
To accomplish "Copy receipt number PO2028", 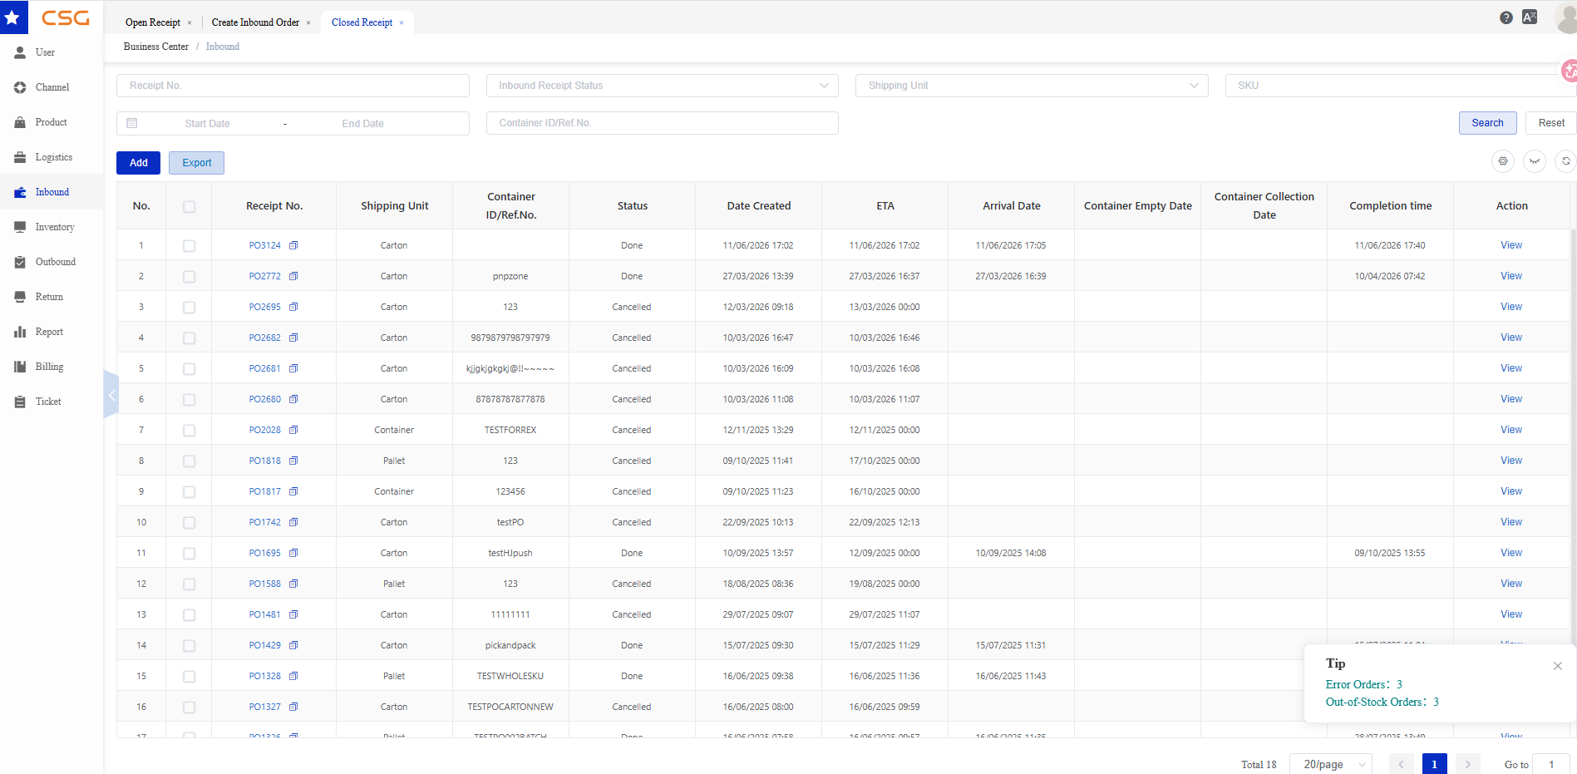I will 293,430.
